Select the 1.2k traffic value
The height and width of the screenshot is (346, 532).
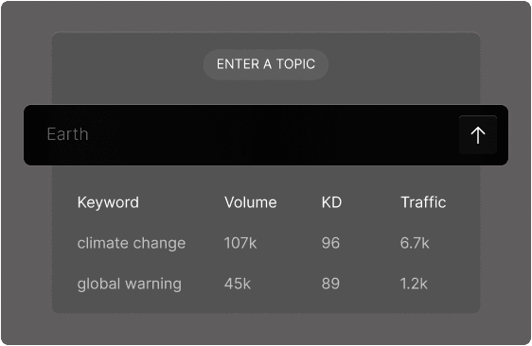pos(414,284)
